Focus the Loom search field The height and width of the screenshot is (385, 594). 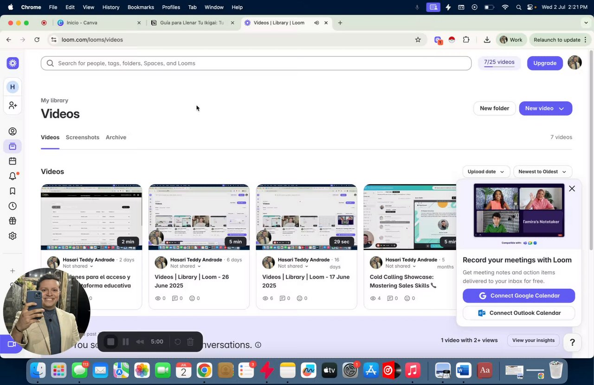pyautogui.click(x=256, y=63)
